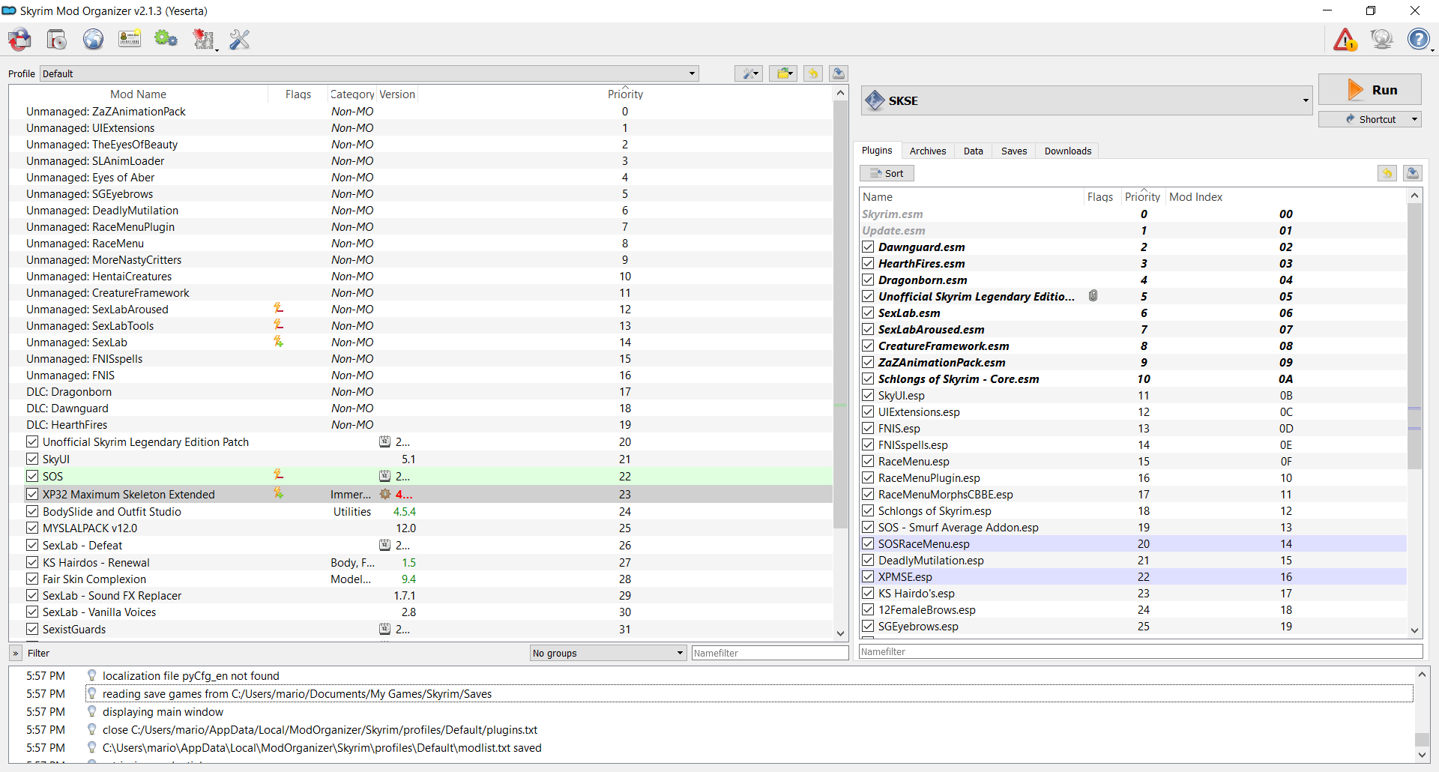This screenshot has height=772, width=1439.
Task: Toggle the SexLab.esm plugin checkbox
Action: tap(868, 313)
